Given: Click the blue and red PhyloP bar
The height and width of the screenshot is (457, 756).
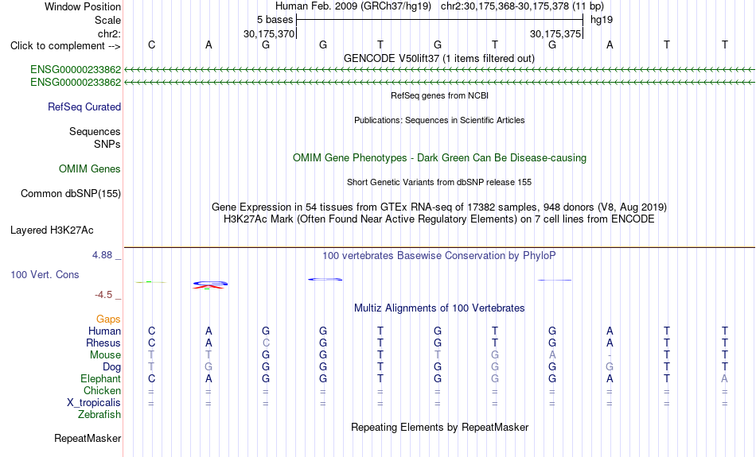Looking at the screenshot, I should tap(210, 285).
